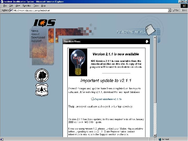Click the Internet zone icon in status bar
Viewport: 188px width, 141px height.
coord(160,139)
